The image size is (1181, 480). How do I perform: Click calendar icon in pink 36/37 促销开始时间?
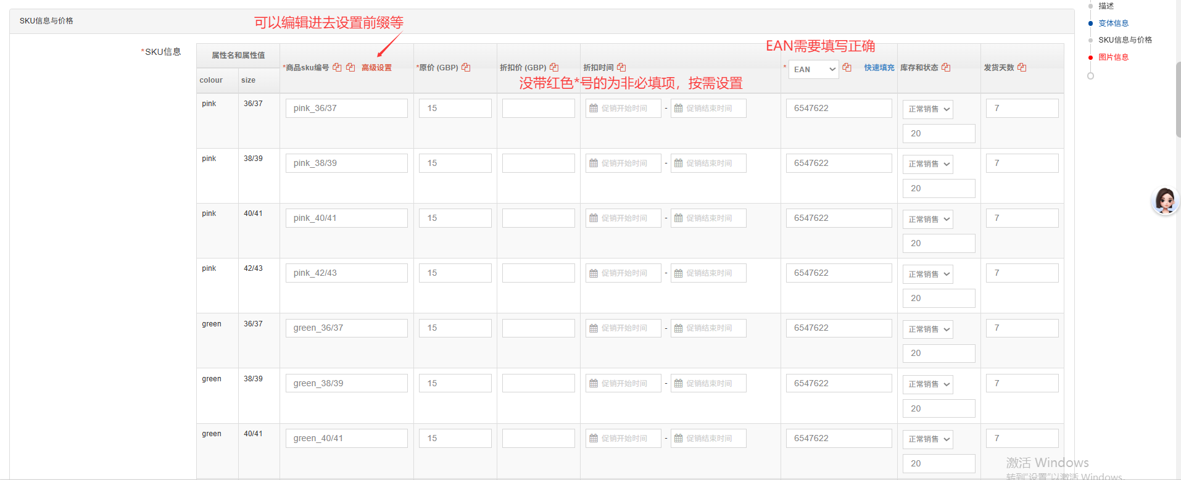tap(594, 109)
